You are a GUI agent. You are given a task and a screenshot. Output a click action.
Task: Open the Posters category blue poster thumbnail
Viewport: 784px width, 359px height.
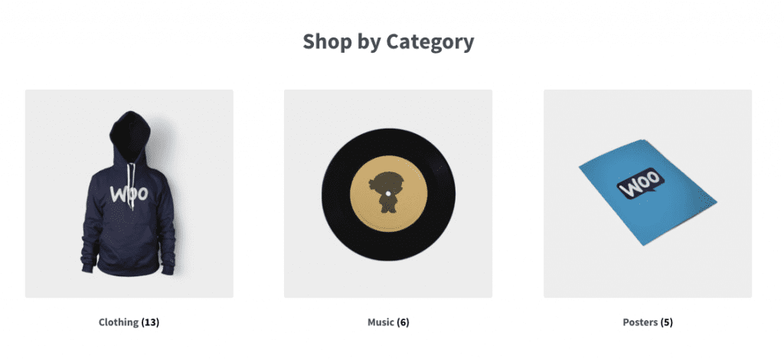click(x=648, y=194)
